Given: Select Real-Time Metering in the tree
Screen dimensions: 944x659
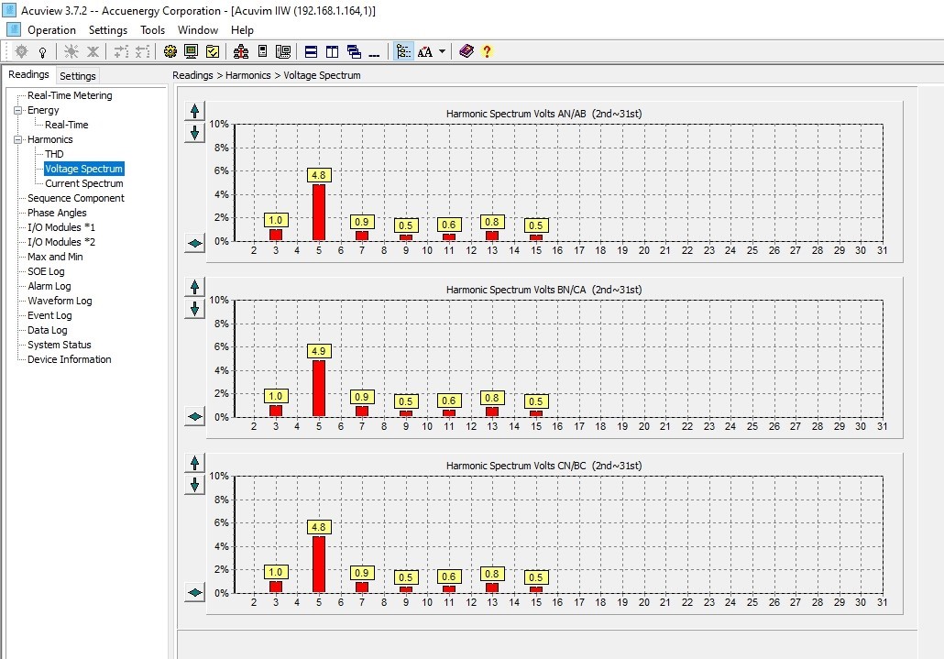Looking at the screenshot, I should coord(70,95).
